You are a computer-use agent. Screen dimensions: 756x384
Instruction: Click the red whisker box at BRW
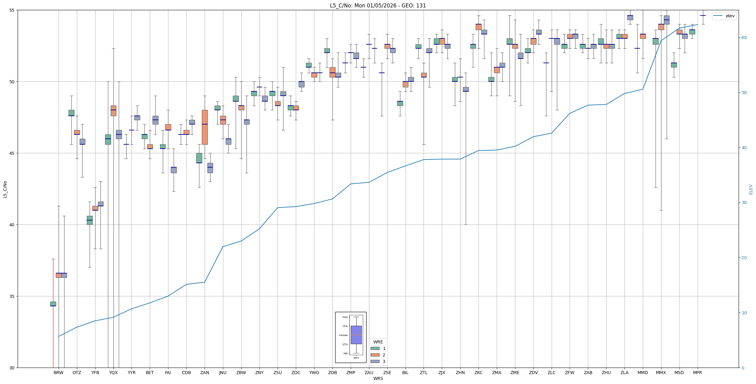click(53, 304)
